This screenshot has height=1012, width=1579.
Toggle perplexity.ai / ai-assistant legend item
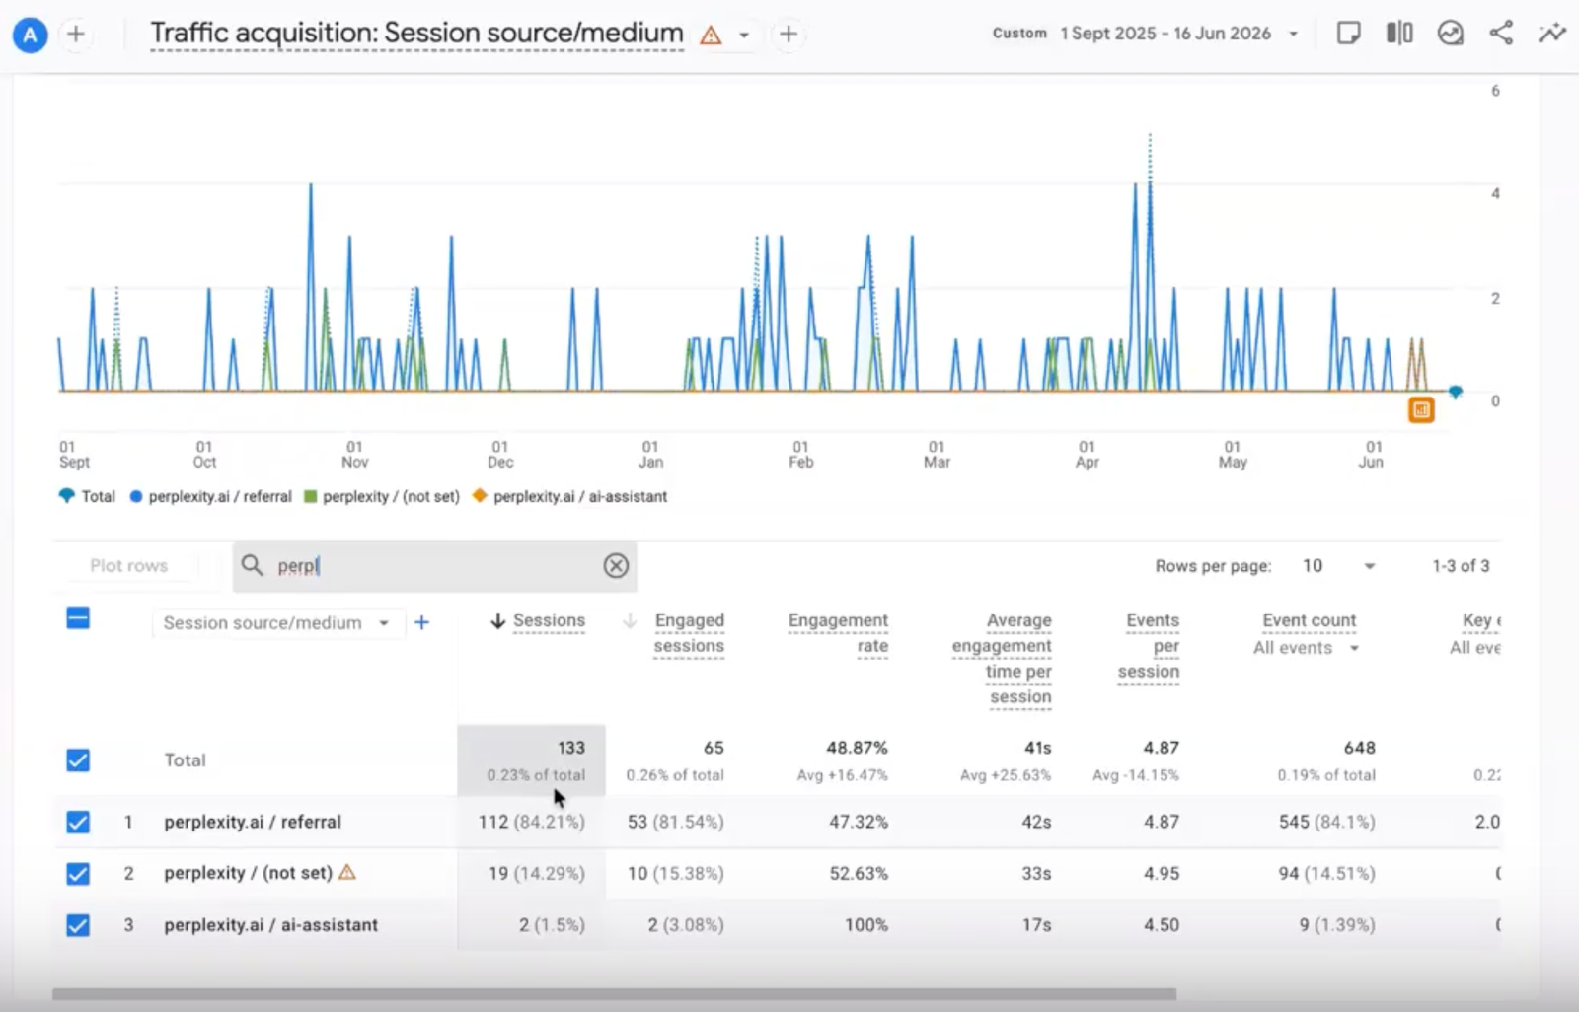pyautogui.click(x=569, y=496)
